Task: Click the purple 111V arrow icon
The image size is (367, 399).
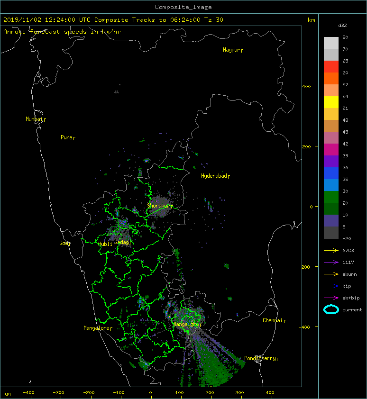Action: [331, 263]
